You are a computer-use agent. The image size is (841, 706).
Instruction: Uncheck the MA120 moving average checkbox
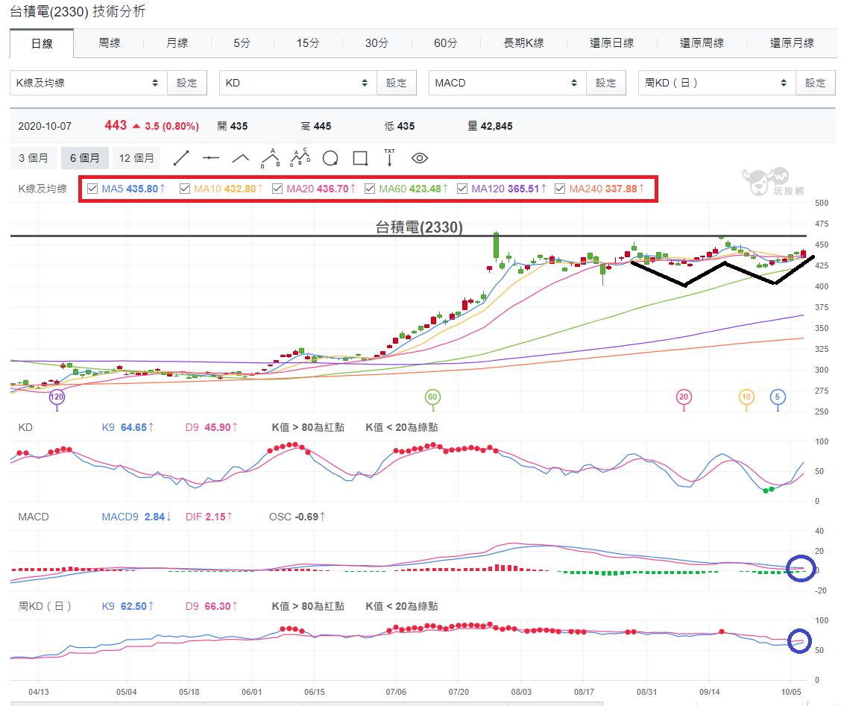click(462, 189)
